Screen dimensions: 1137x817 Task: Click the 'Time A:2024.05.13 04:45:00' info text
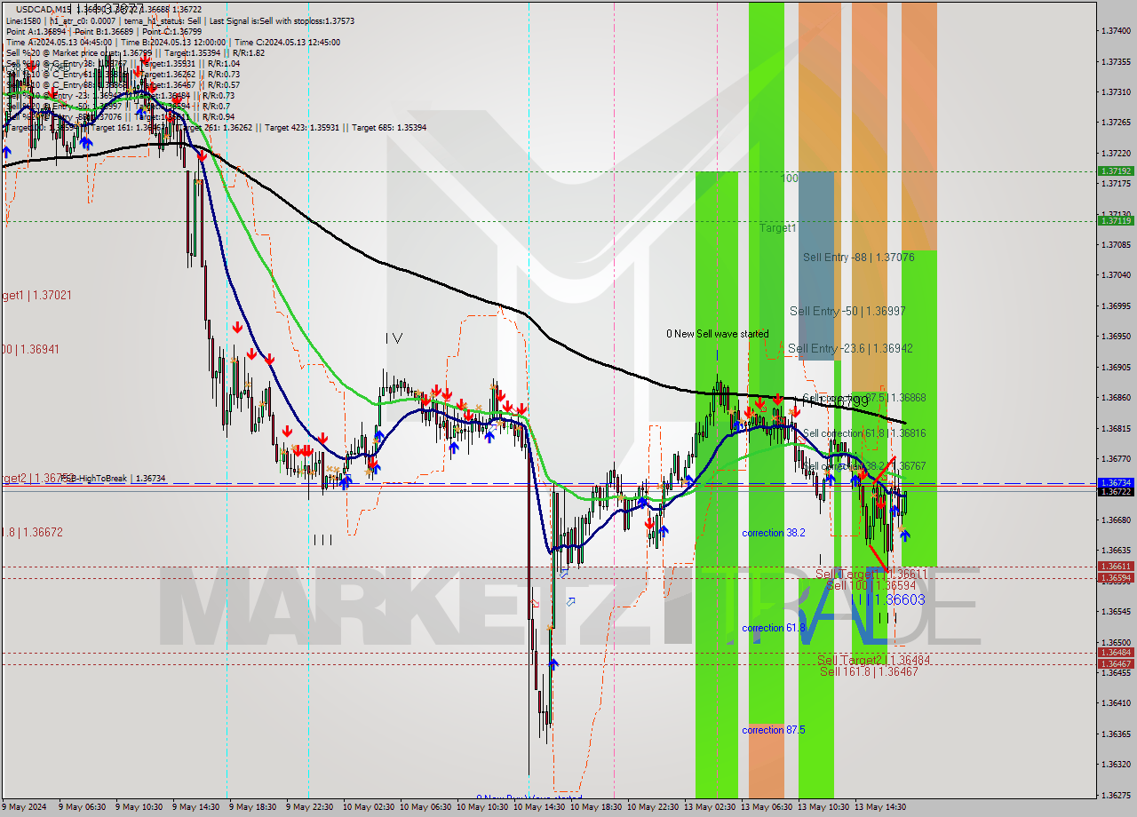click(59, 42)
